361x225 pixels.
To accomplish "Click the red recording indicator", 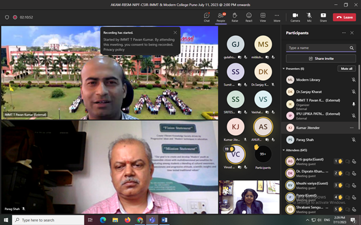I will point(15,17).
